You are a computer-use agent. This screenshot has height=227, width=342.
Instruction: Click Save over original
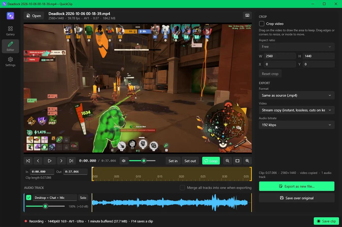[297, 198]
